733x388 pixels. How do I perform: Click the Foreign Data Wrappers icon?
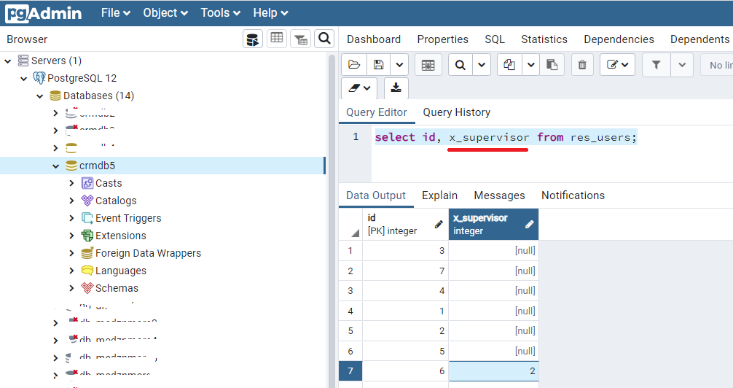tap(87, 253)
